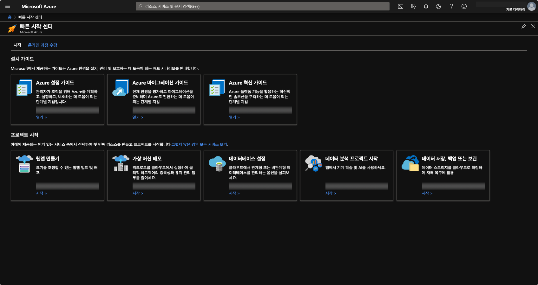The image size is (538, 285).
Task: Click the Azure 마이그레이션 가이드 card title
Action: 160,83
